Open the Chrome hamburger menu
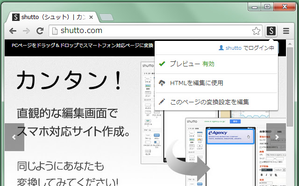Image resolution: width=299 pixels, height=186 pixels. [x=286, y=31]
